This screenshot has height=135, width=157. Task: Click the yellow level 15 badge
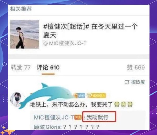coord(96,96)
